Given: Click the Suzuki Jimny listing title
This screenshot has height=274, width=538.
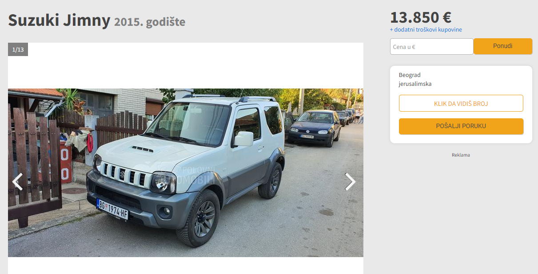Looking at the screenshot, I should pos(59,20).
